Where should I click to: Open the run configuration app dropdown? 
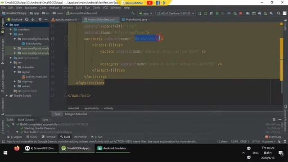point(146,13)
